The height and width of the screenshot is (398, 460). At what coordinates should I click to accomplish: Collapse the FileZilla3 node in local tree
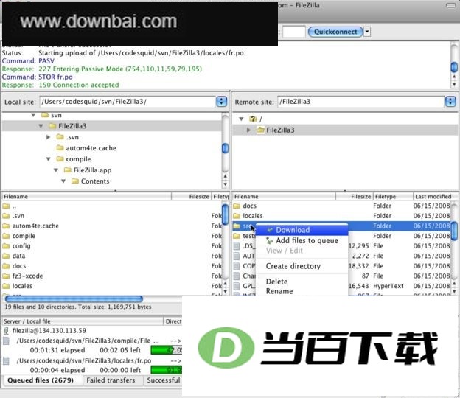click(41, 126)
